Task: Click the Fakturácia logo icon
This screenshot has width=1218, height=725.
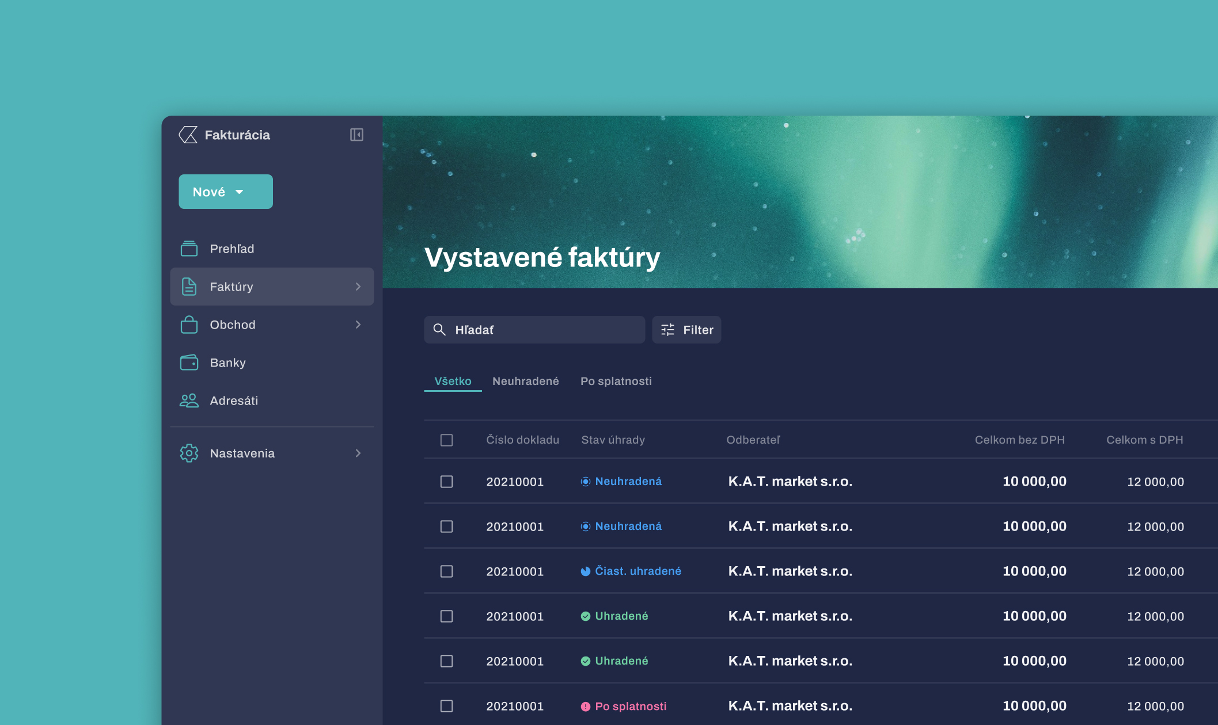Action: pos(188,135)
